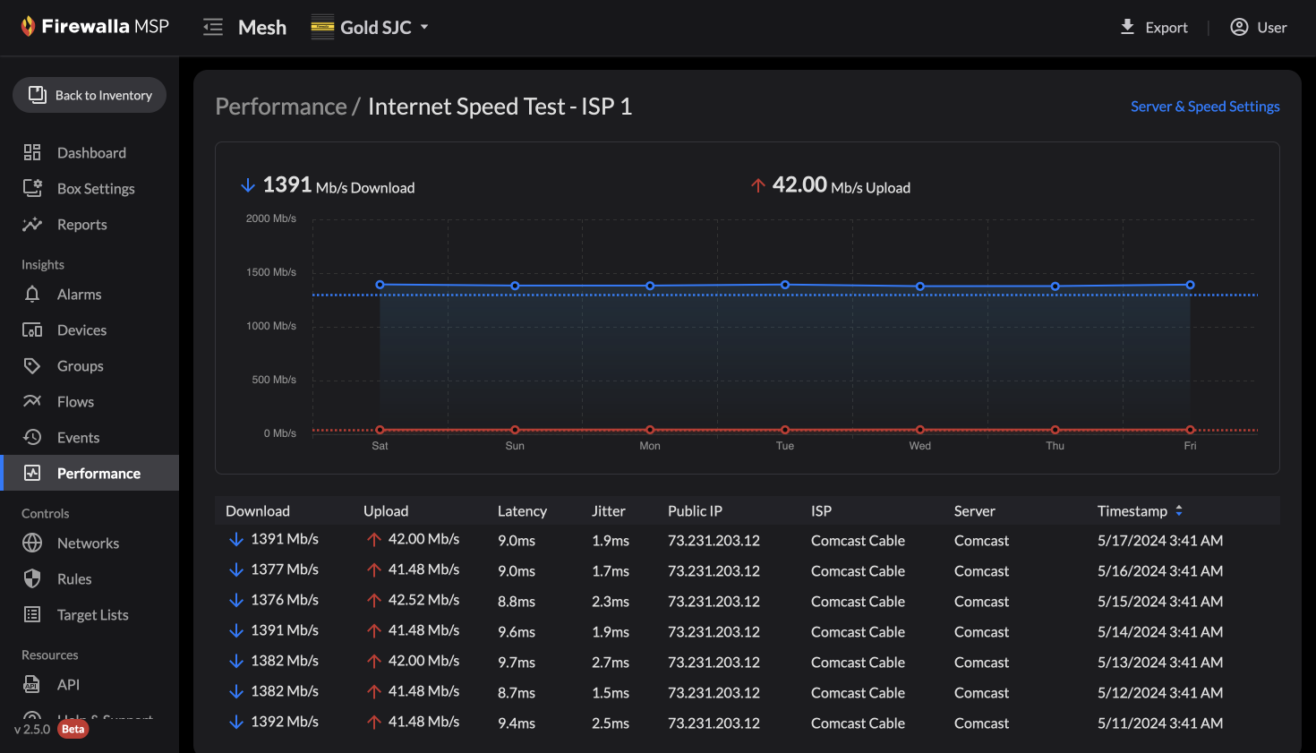Click the v 2.5.0 version text
This screenshot has width=1316, height=753.
(x=32, y=729)
